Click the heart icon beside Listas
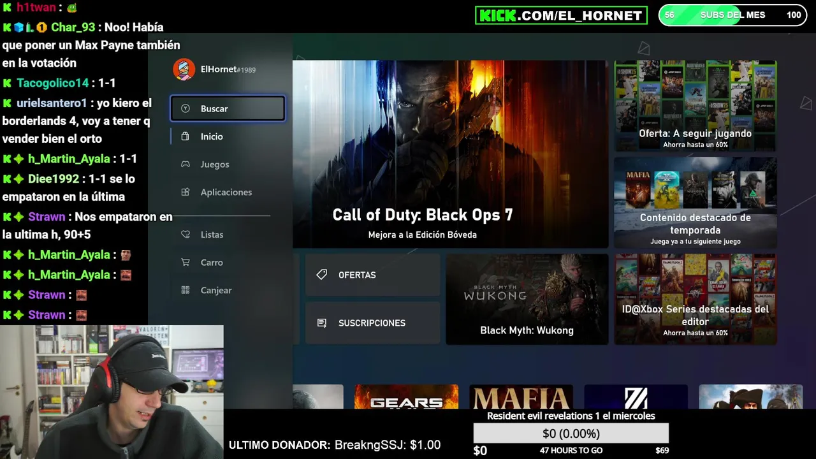 click(186, 235)
